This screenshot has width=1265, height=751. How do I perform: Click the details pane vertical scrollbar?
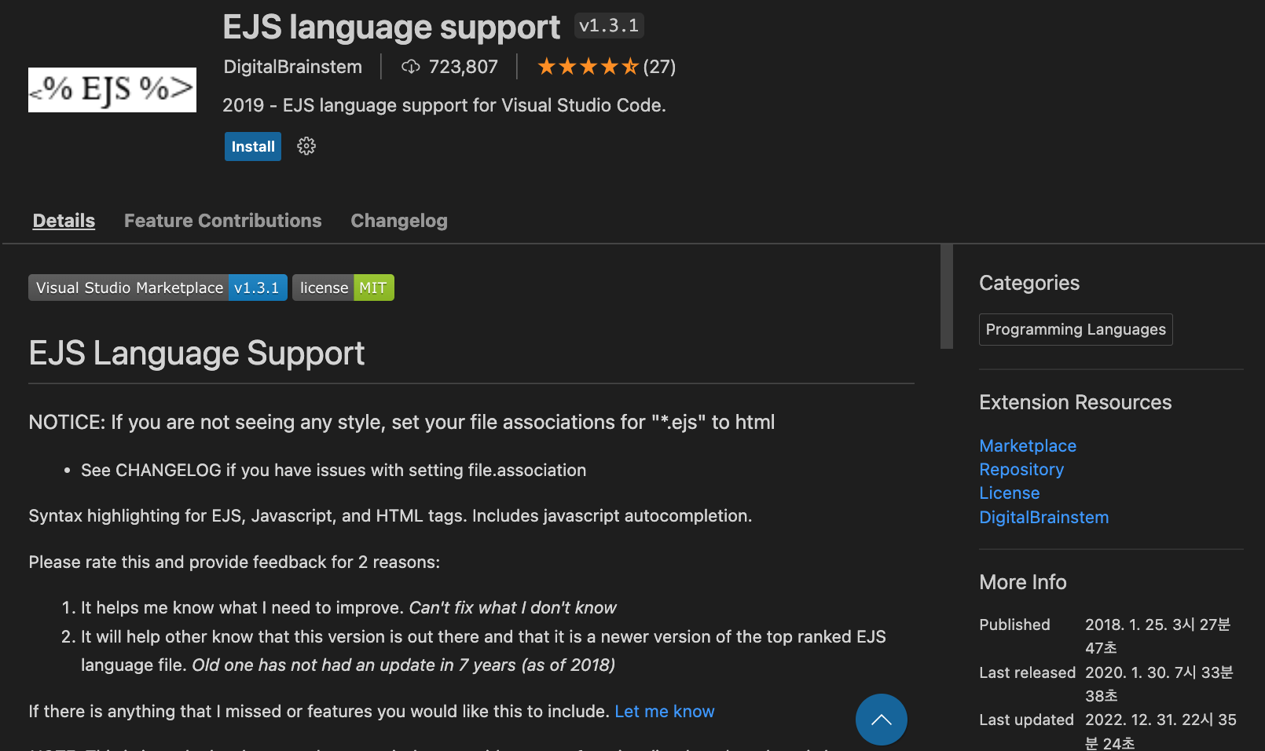[x=947, y=296]
